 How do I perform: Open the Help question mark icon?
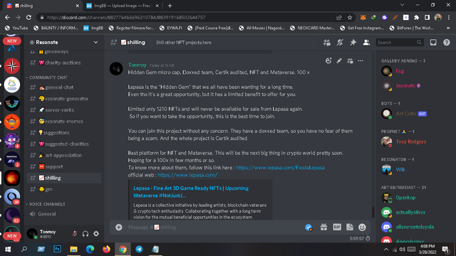coord(447,43)
